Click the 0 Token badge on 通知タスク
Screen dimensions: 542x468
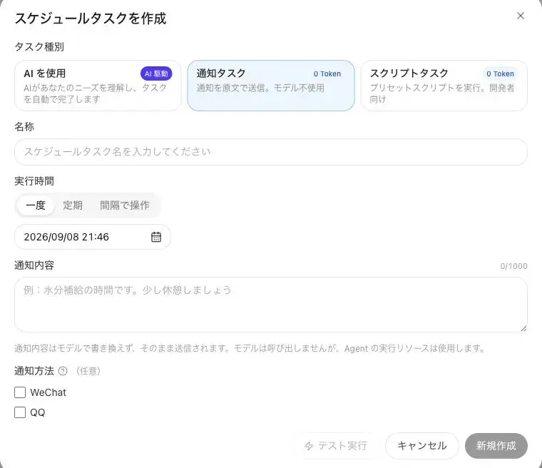click(327, 73)
